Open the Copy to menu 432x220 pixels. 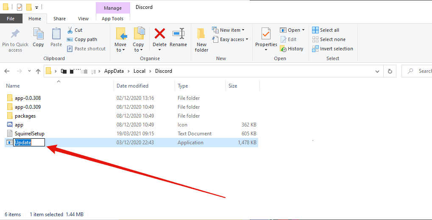pyautogui.click(x=138, y=40)
